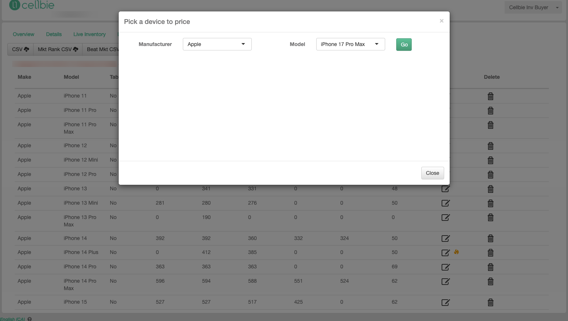This screenshot has width=568, height=321.
Task: Delete the iPhone 14 Pro Max row
Action: click(x=490, y=281)
